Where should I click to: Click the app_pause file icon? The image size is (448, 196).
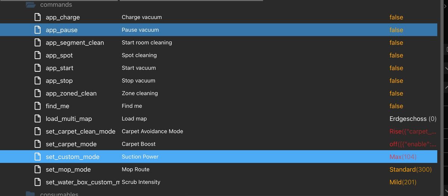click(37, 30)
